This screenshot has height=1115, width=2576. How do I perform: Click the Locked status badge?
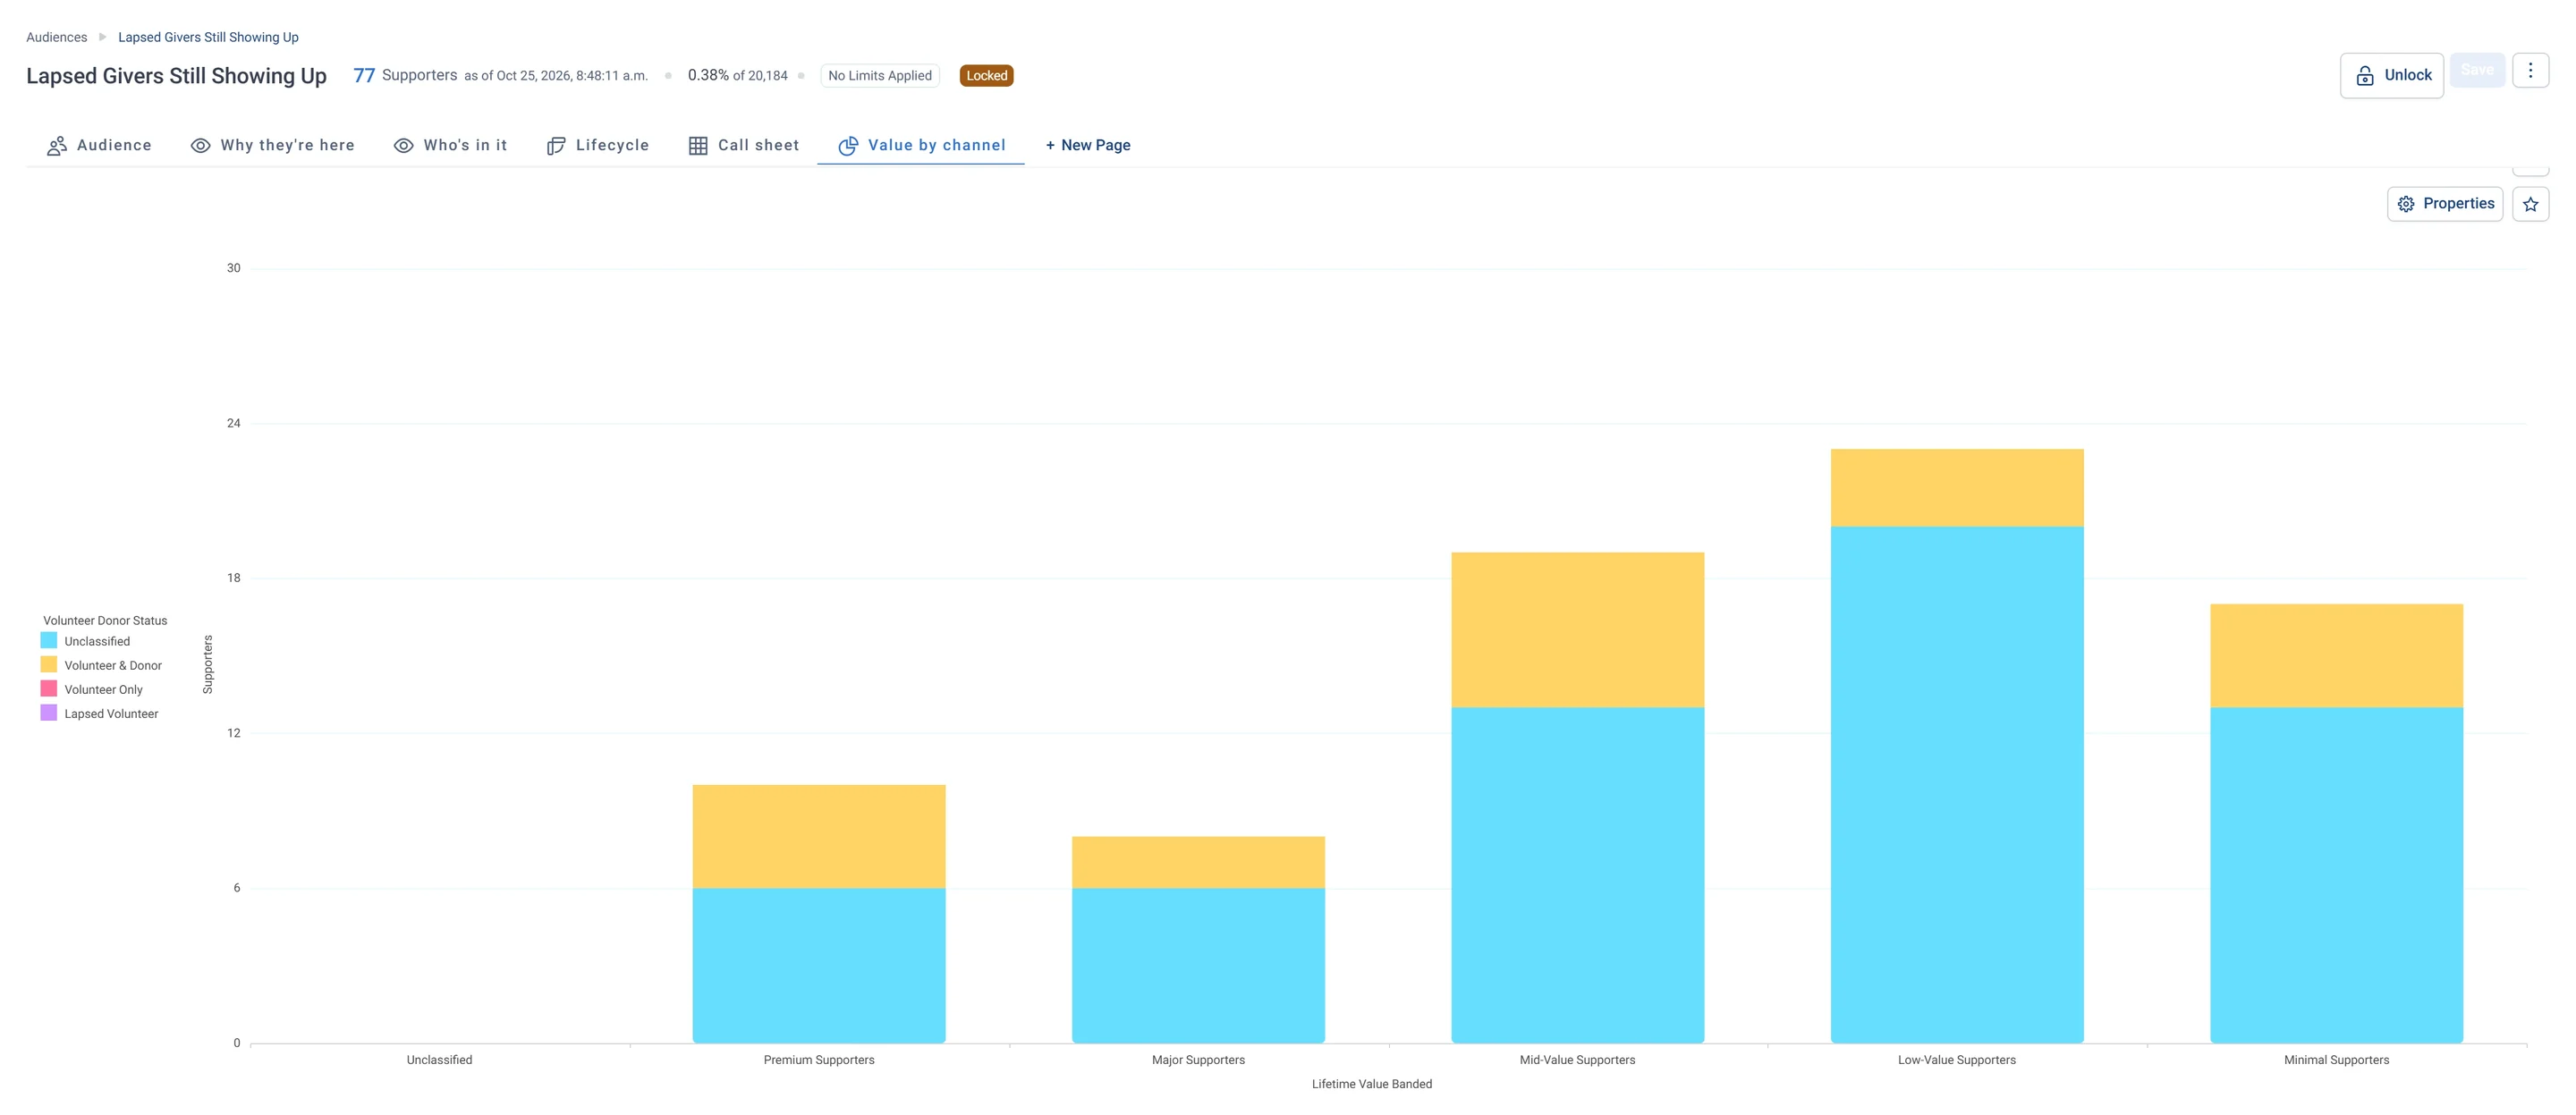(986, 76)
